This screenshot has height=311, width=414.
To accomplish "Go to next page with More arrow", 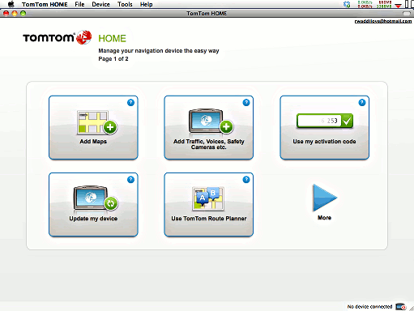I will [x=325, y=198].
